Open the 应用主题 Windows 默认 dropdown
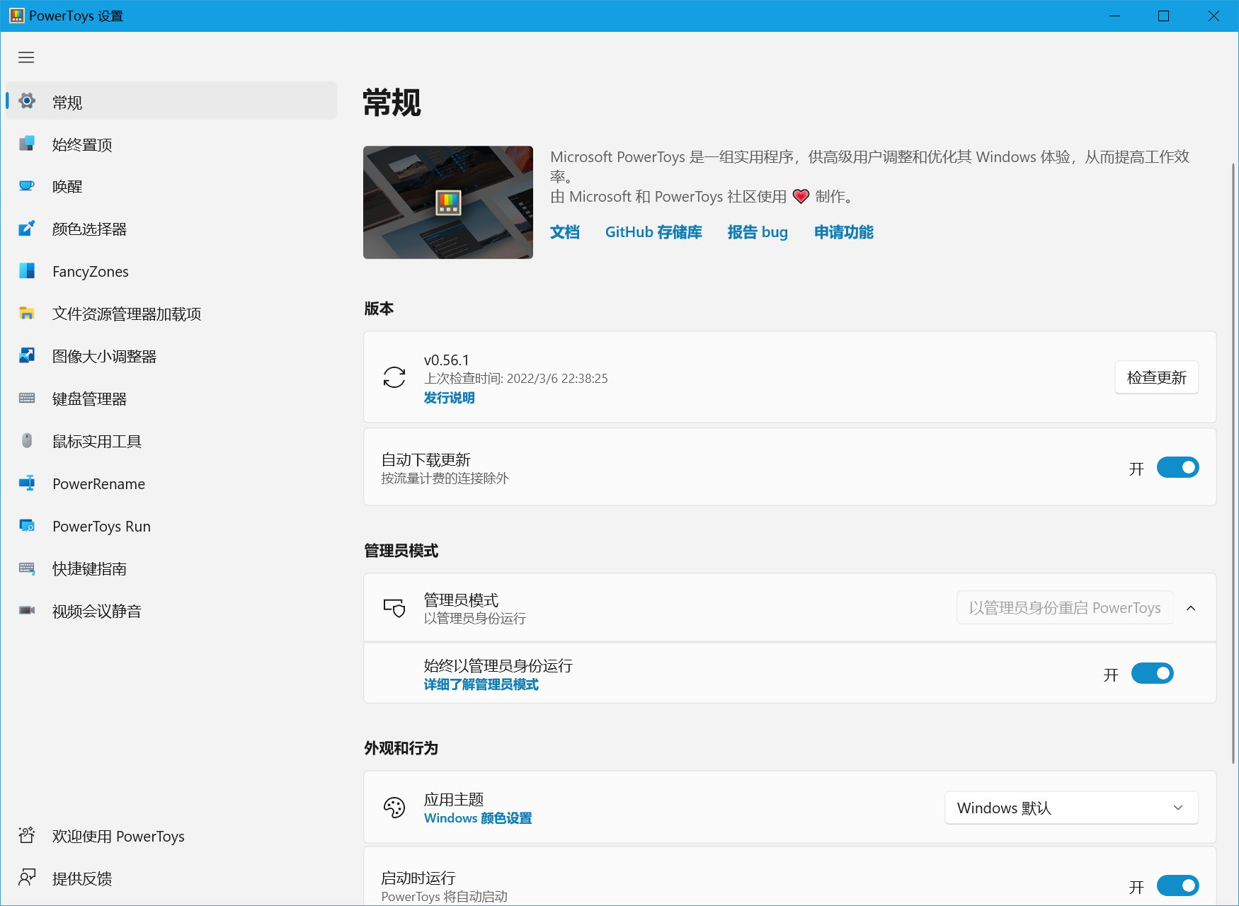The height and width of the screenshot is (906, 1239). pos(1071,808)
